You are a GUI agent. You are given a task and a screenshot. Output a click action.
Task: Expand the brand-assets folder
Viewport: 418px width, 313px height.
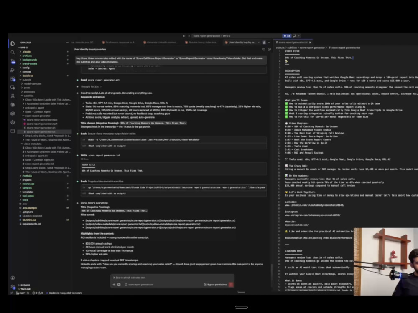click(29, 63)
